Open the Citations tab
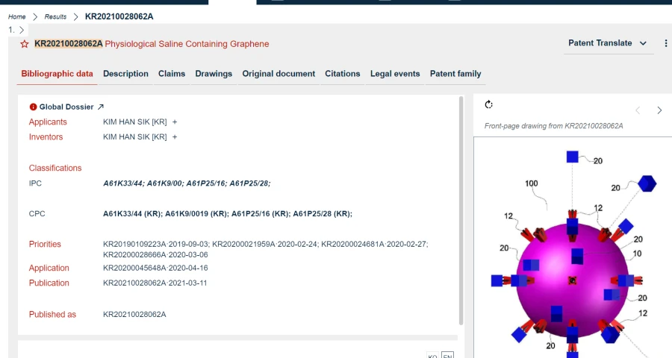Screen dimensions: 672x358 (x=343, y=74)
